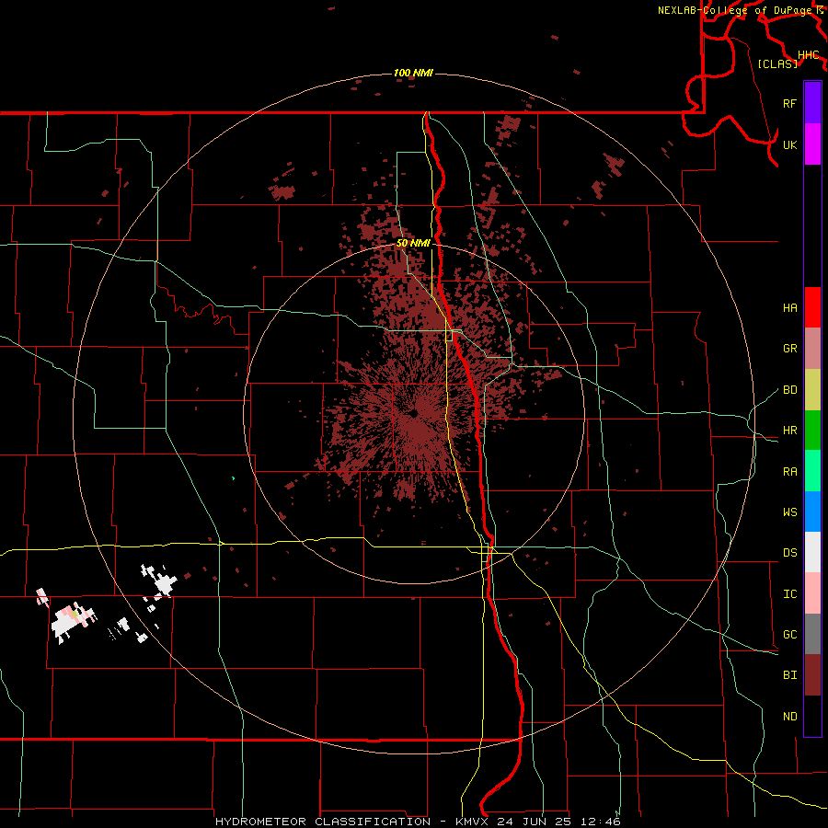Click the BI legend label
This screenshot has height=828, width=828.
(789, 675)
